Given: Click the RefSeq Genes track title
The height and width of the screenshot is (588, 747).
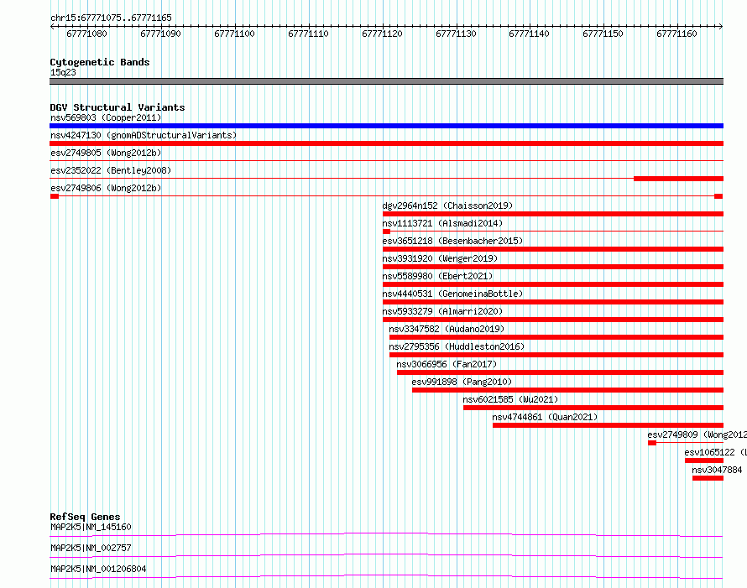Looking at the screenshot, I should coord(85,517).
